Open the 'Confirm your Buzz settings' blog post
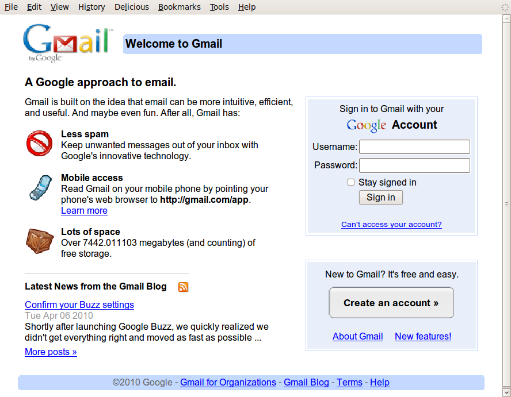The width and height of the screenshot is (511, 397). (x=79, y=305)
